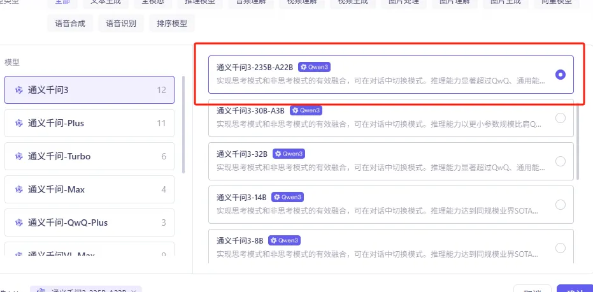The image size is (593, 292).
Task: Select the 通义千问3 name in the model list
Action: point(48,90)
